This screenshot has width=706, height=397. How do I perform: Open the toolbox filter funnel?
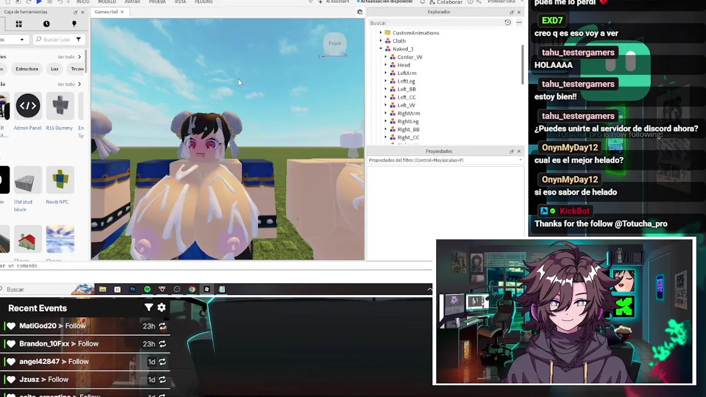78,39
